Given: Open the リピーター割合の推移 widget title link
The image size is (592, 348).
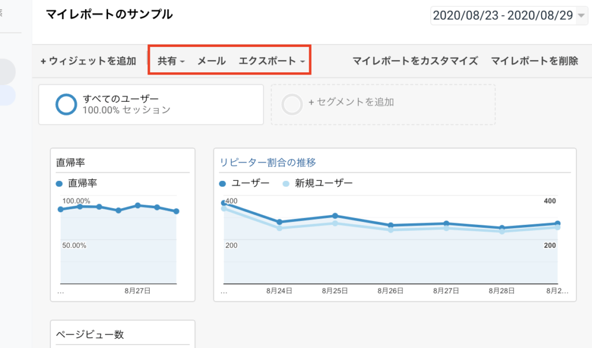Looking at the screenshot, I should [x=268, y=162].
